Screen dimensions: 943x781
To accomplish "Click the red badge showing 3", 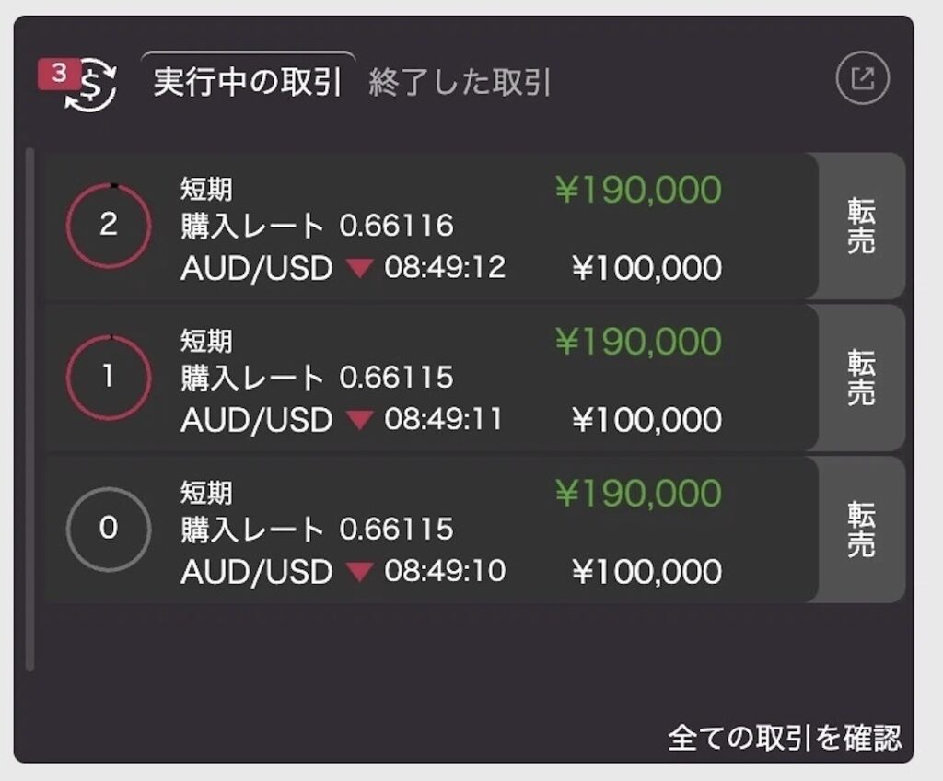I will click(59, 75).
